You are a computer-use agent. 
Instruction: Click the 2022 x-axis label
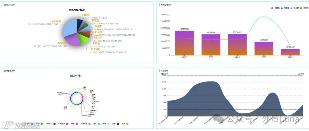click(185, 57)
